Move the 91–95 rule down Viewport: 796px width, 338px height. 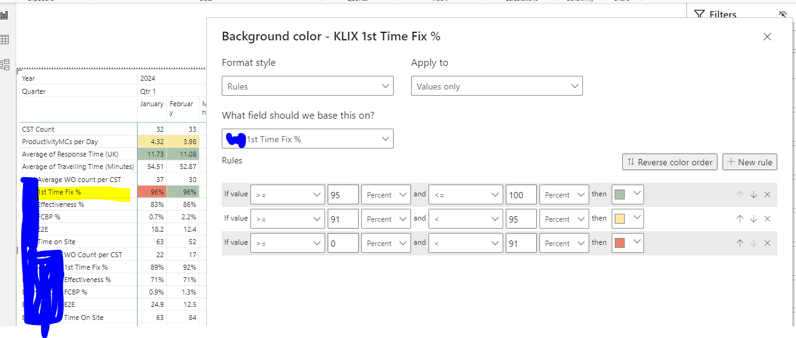pos(754,219)
